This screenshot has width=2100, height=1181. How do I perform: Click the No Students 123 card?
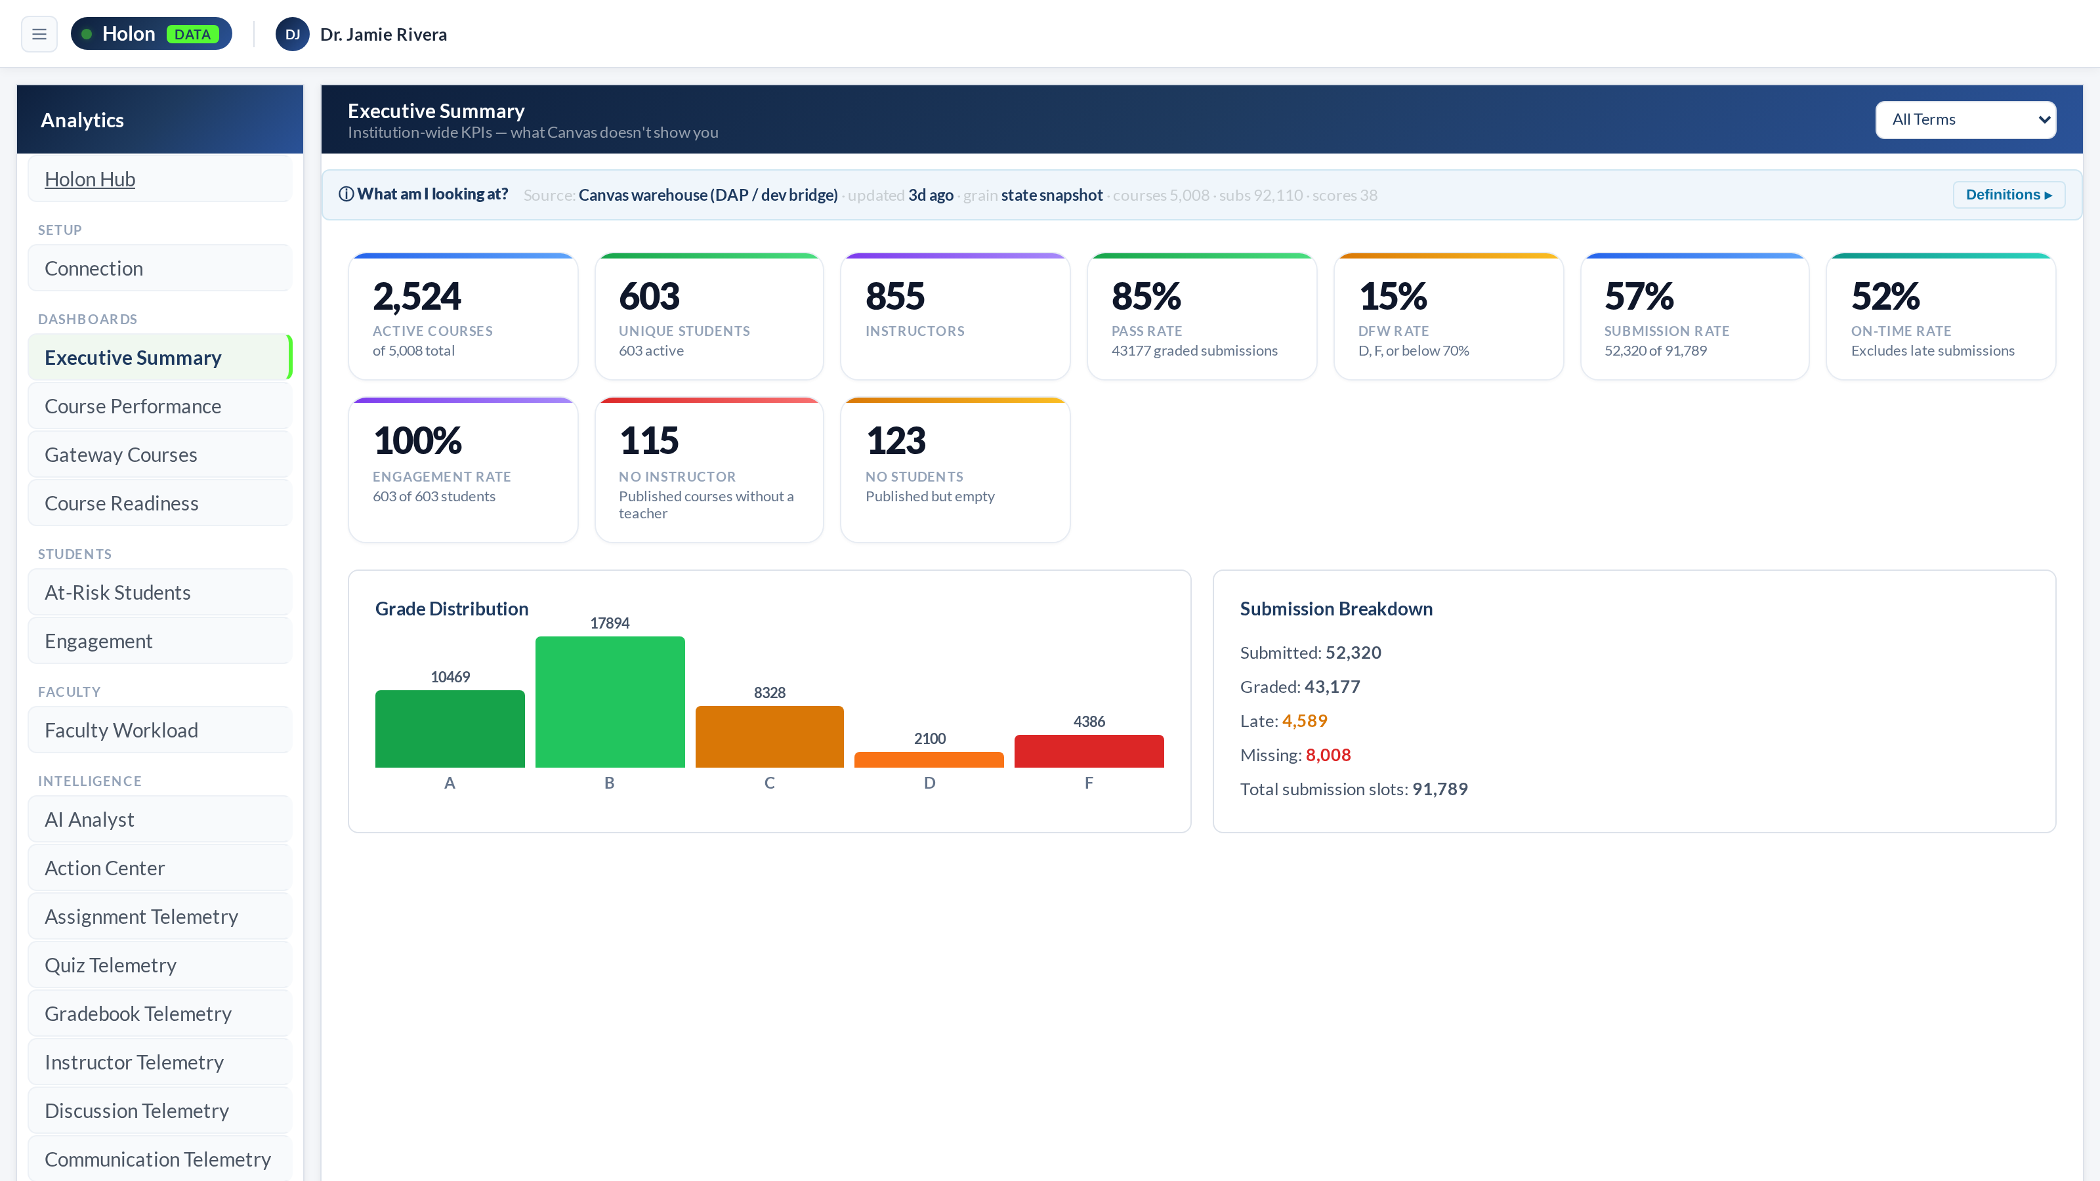955,470
